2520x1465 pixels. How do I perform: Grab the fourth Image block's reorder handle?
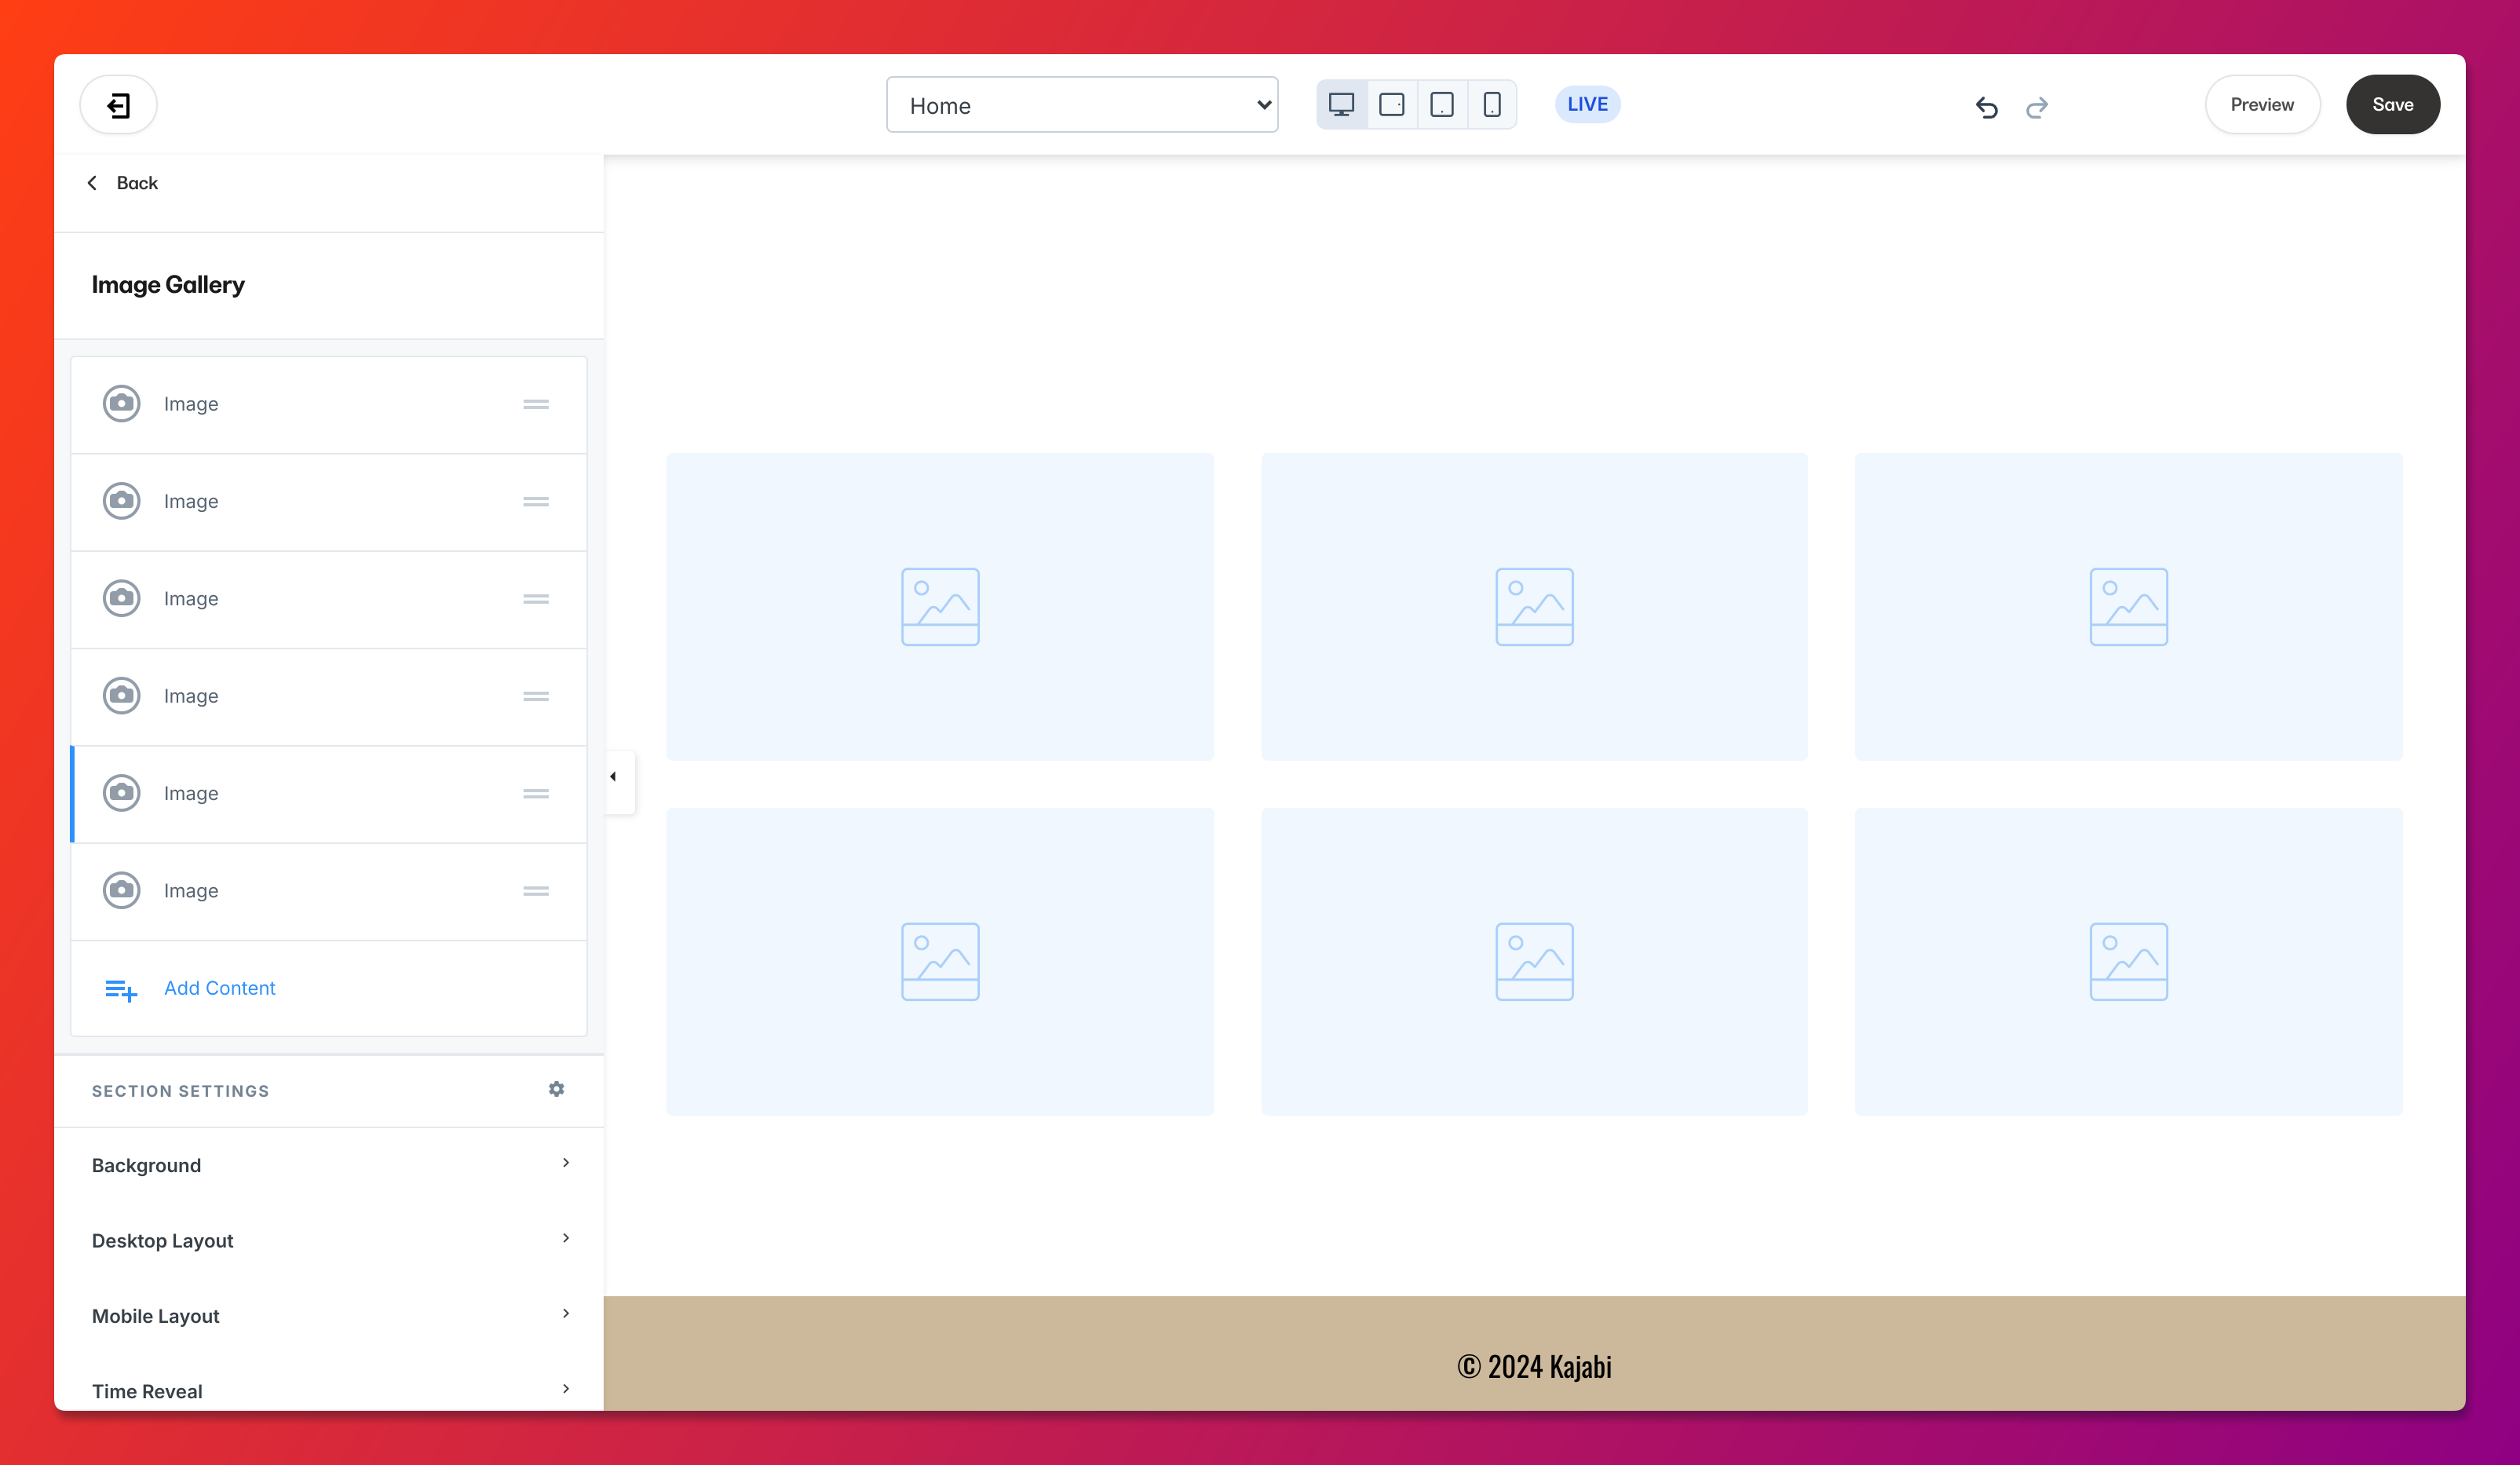click(536, 695)
